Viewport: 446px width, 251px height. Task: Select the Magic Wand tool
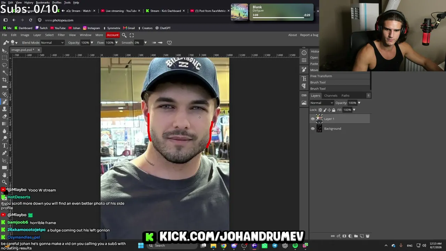click(5, 73)
